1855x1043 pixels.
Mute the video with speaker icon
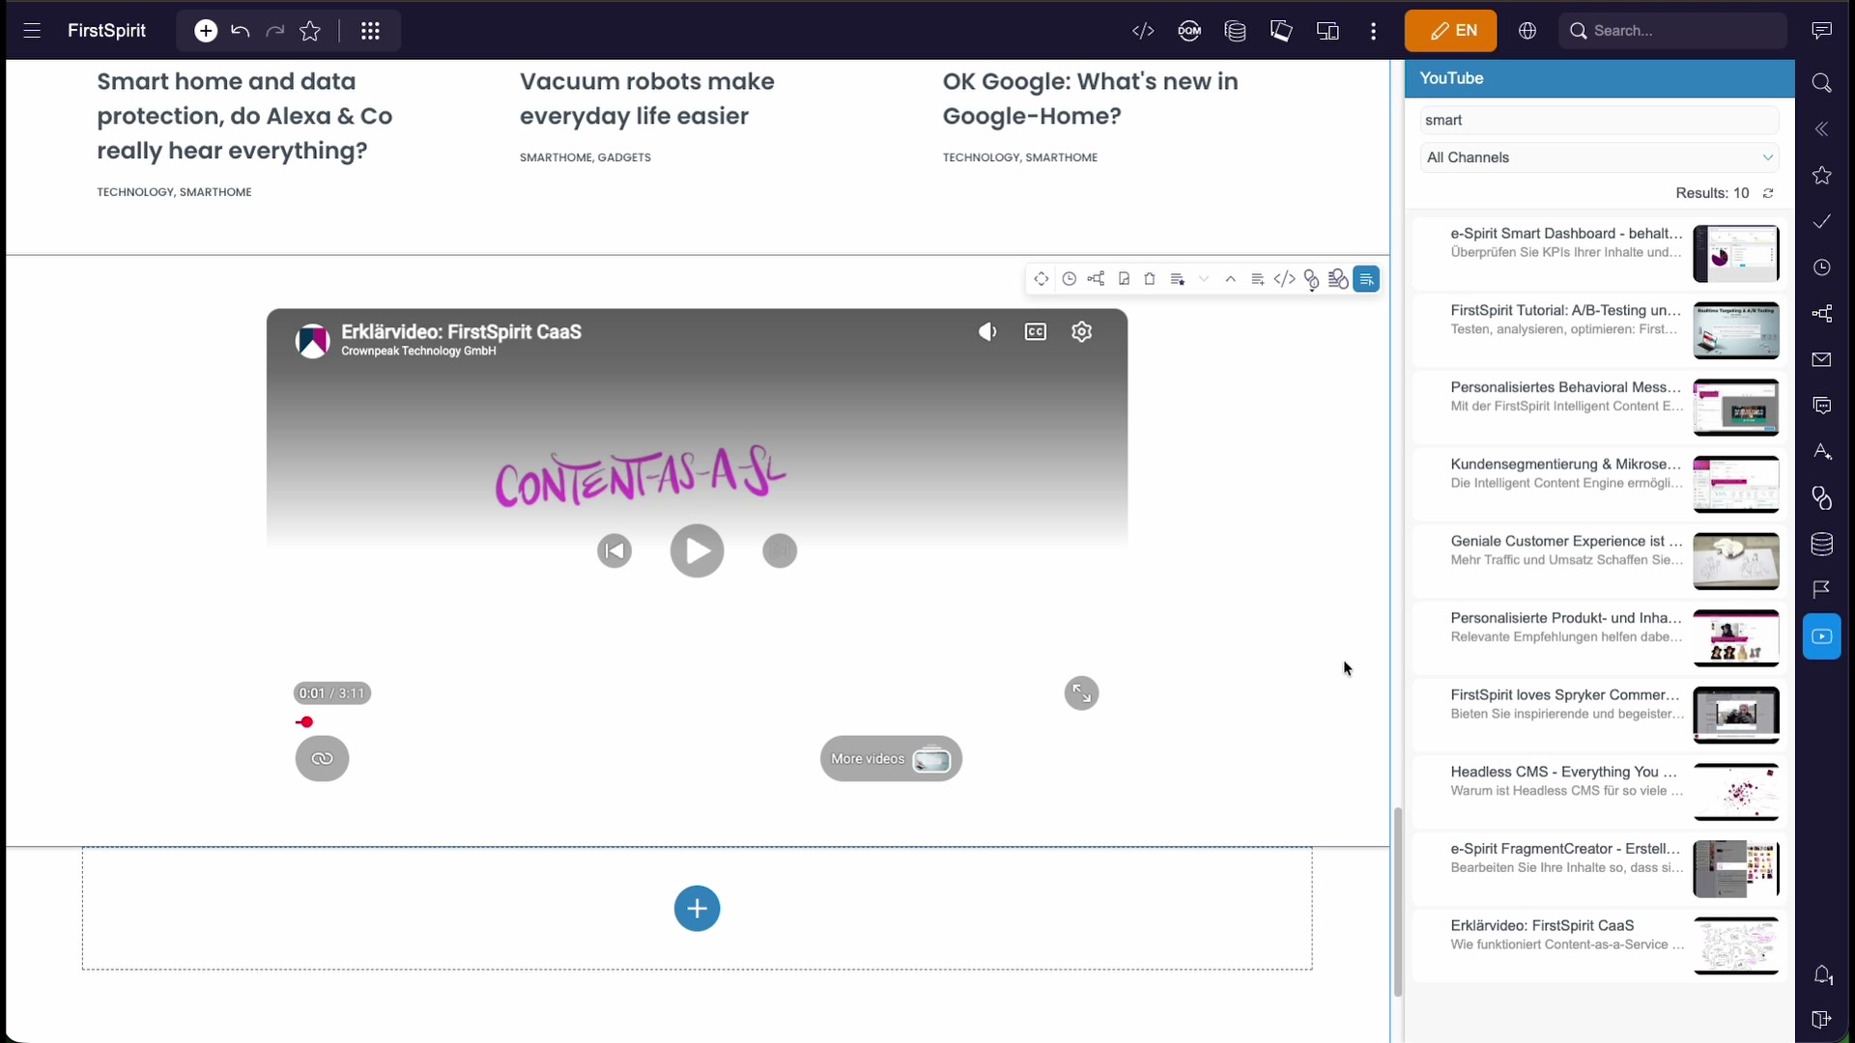(x=987, y=332)
